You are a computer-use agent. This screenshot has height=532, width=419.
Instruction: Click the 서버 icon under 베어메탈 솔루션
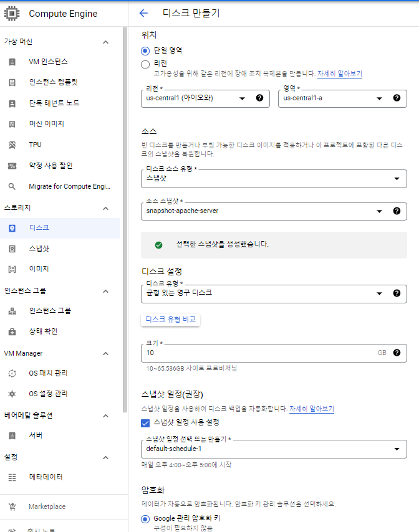pyautogui.click(x=12, y=435)
